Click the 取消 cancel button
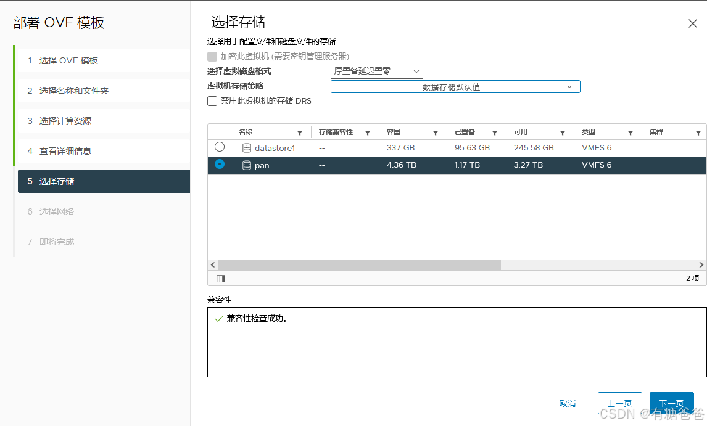This screenshot has height=426, width=707. coord(568,403)
